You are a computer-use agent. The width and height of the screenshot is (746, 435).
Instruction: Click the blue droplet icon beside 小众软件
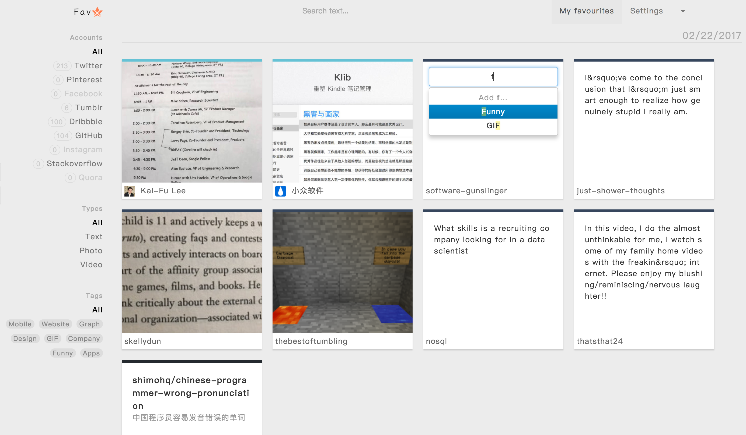tap(280, 191)
